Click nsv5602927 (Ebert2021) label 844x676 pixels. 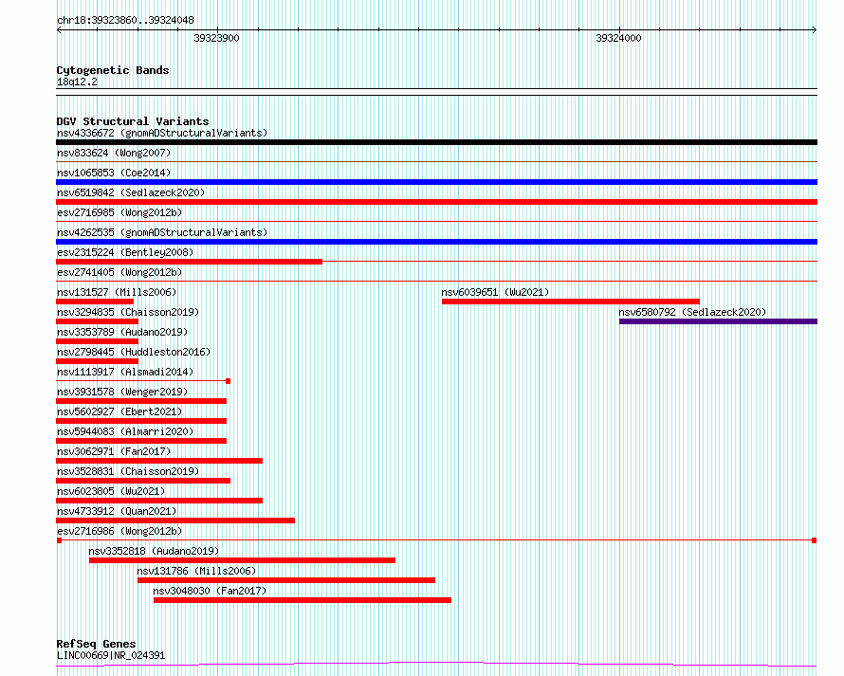tap(119, 411)
